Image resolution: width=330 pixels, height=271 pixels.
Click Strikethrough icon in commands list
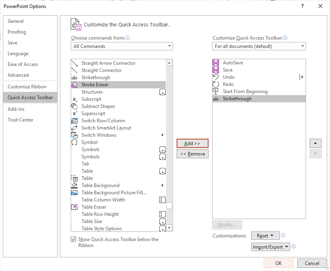point(74,78)
